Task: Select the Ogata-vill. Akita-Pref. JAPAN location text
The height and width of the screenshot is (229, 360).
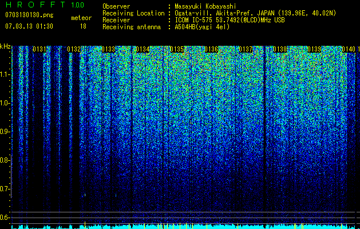Action: click(255, 13)
